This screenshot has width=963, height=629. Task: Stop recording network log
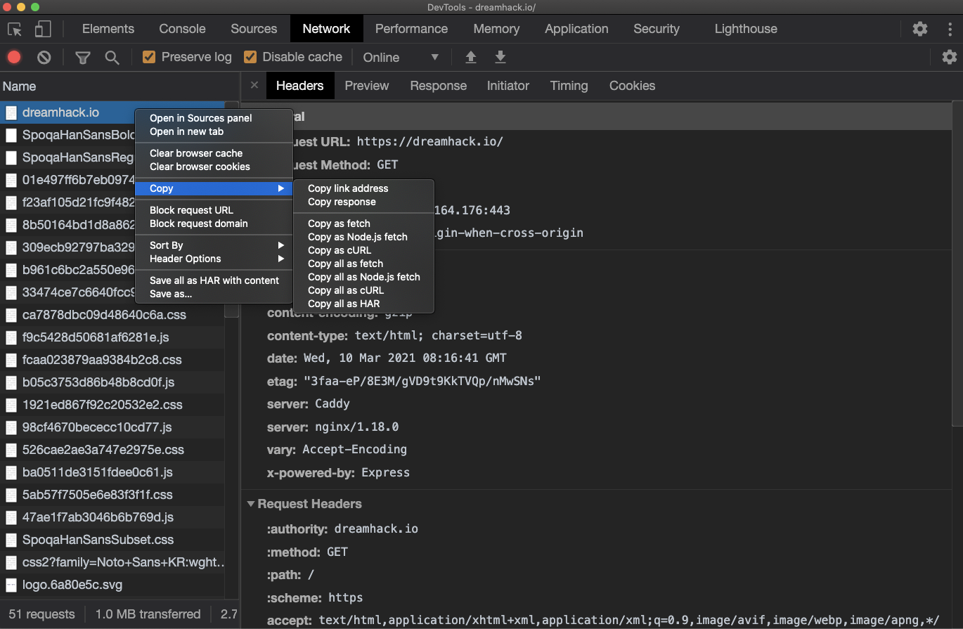coord(14,58)
